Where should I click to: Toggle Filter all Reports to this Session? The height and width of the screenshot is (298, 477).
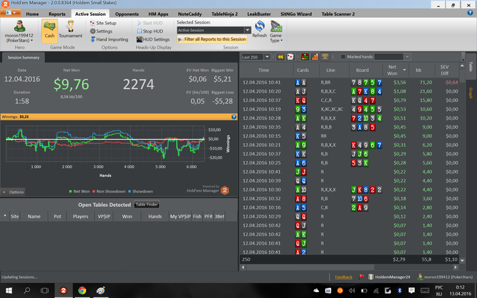[212, 39]
